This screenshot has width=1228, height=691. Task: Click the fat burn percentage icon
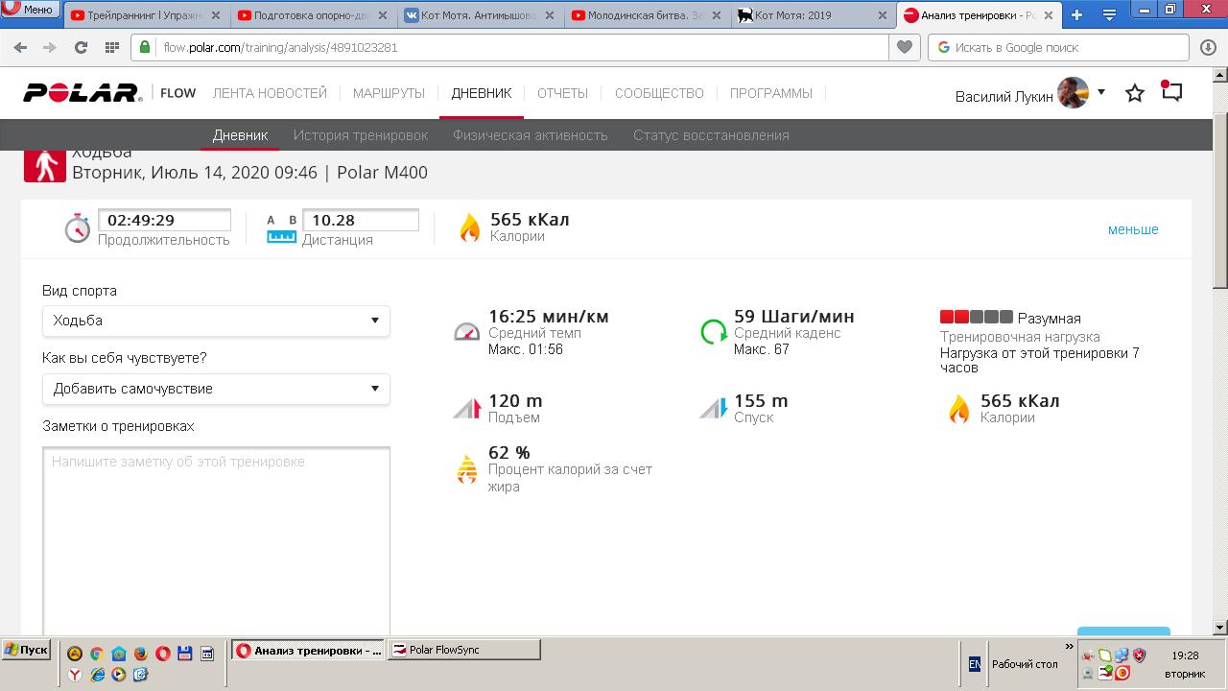click(466, 468)
